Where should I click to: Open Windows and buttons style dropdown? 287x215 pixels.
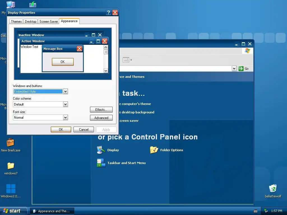pos(66,92)
